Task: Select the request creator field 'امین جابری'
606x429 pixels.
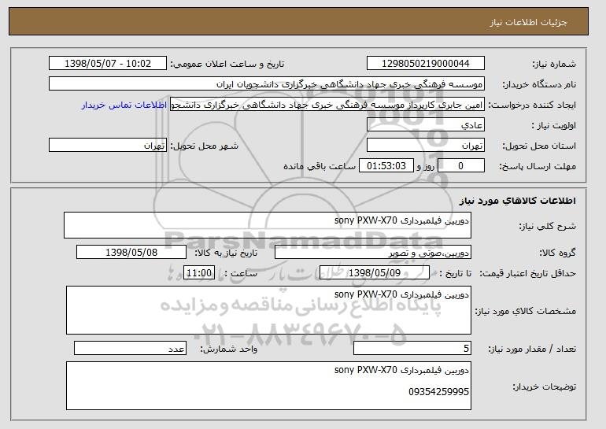Action: [327, 105]
